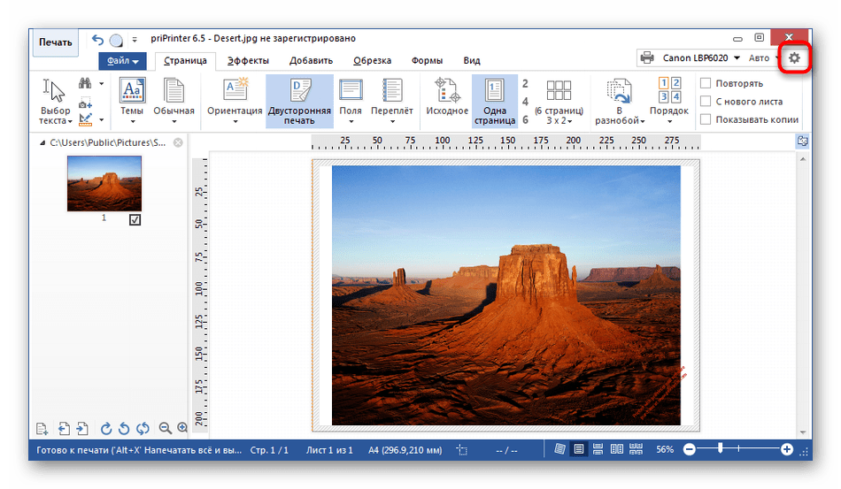Click the zoom slider in status bar

(720, 449)
